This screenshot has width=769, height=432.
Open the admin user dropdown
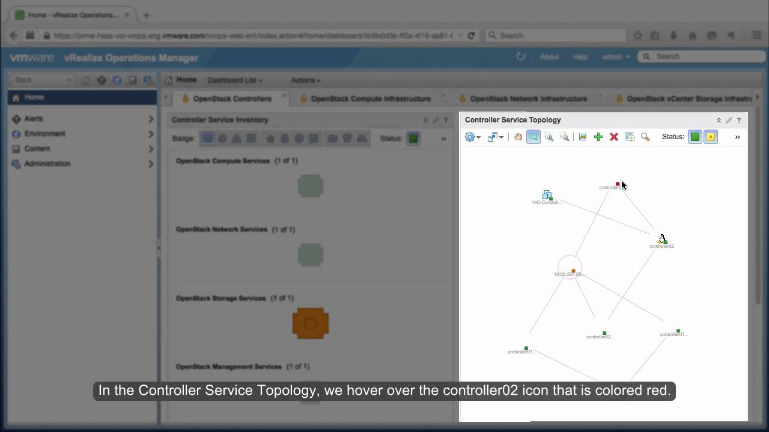pos(616,56)
